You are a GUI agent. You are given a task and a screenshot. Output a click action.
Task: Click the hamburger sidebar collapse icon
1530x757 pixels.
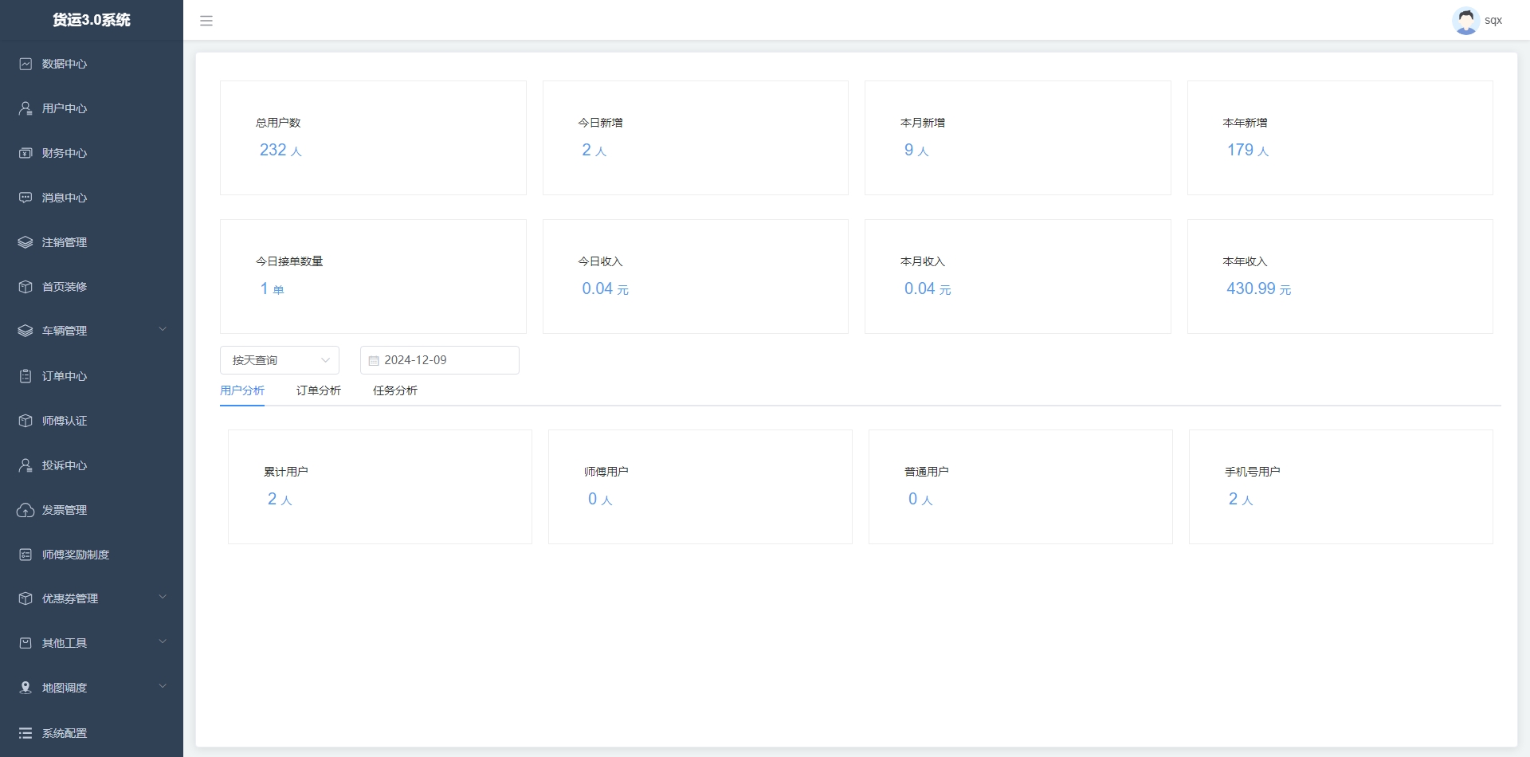206,21
